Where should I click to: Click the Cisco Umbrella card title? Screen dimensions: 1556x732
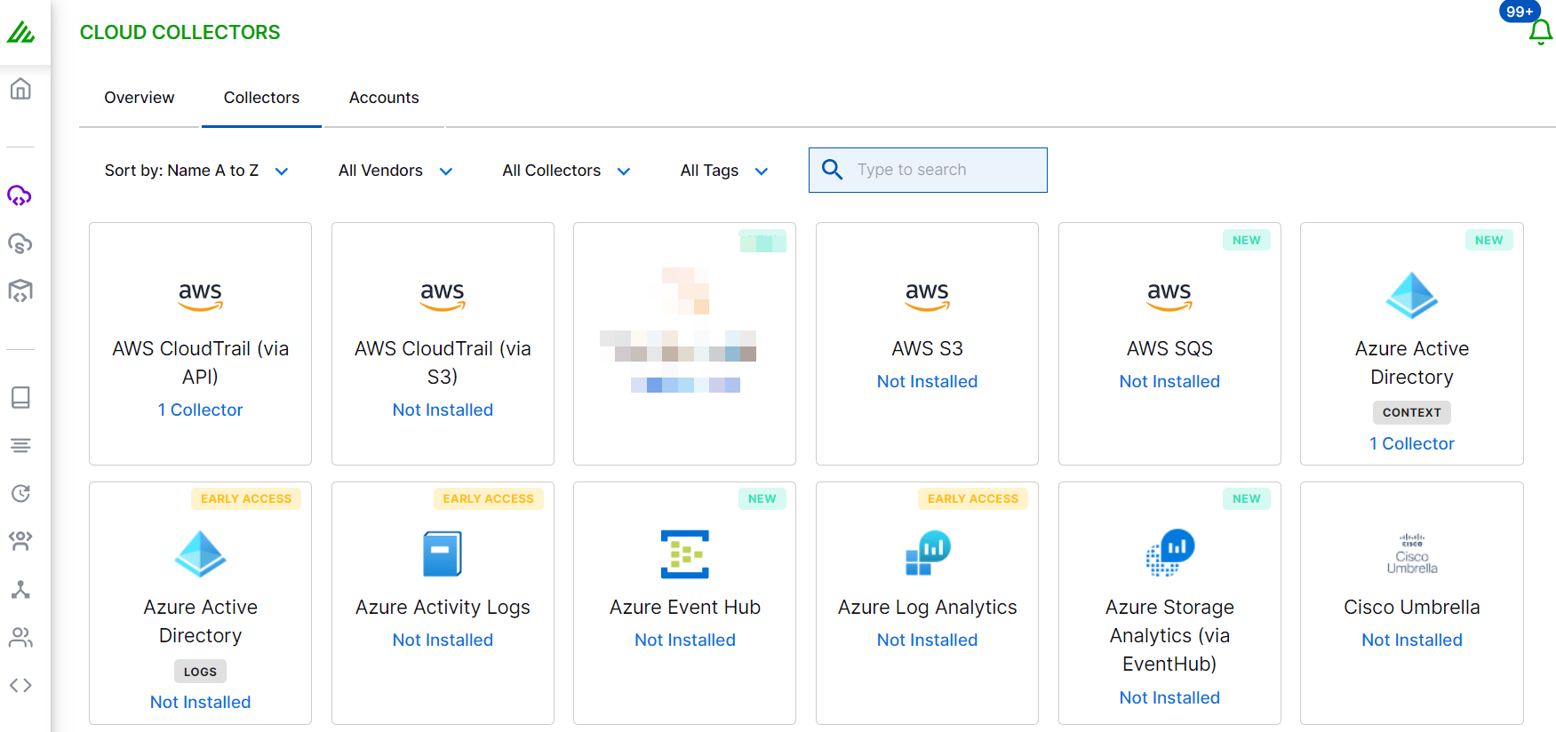coord(1411,607)
